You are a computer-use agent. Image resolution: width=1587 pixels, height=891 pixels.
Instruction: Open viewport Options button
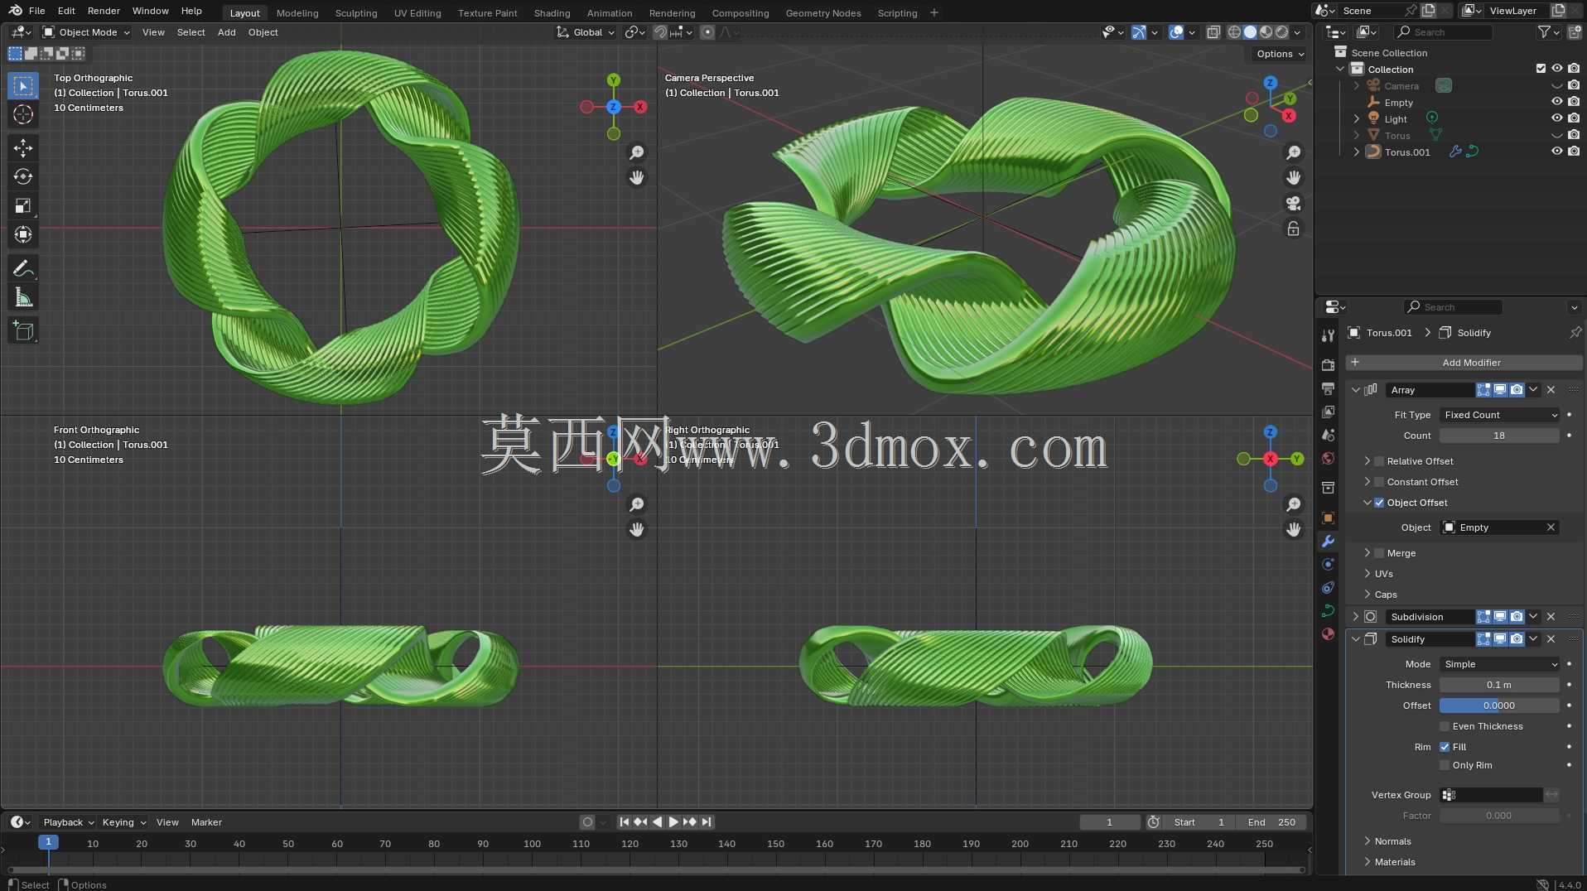pyautogui.click(x=1280, y=54)
